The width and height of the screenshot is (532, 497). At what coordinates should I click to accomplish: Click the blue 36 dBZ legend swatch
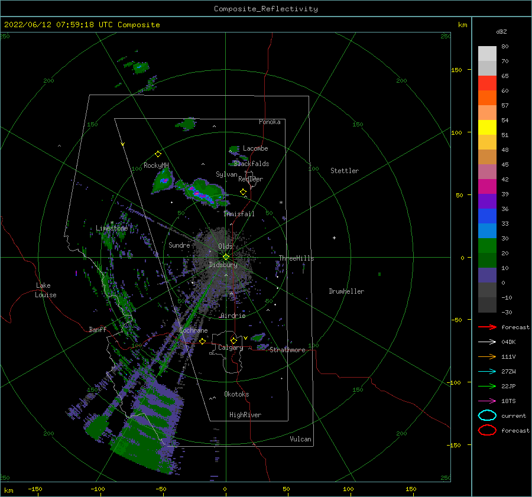click(487, 216)
